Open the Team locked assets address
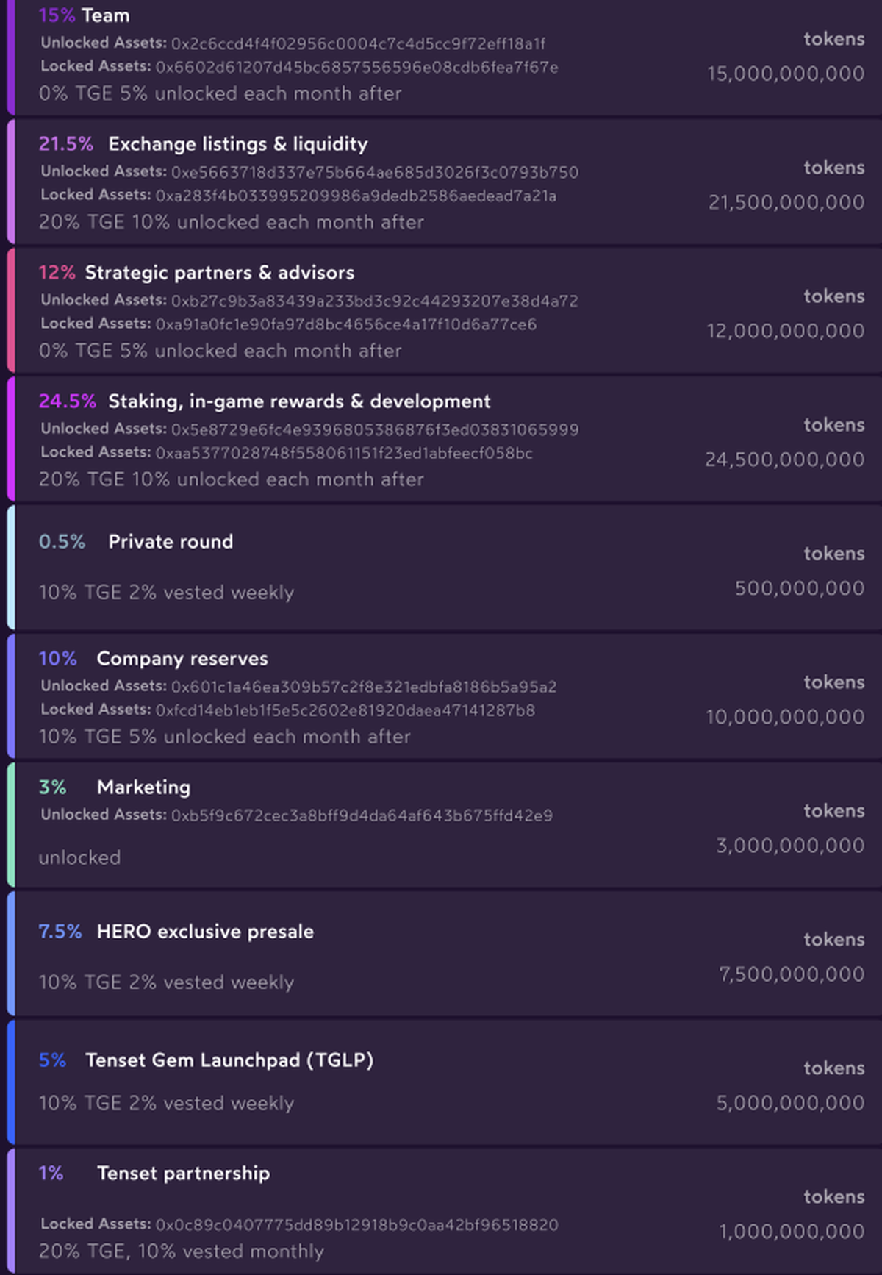This screenshot has height=1275, width=882. (356, 68)
